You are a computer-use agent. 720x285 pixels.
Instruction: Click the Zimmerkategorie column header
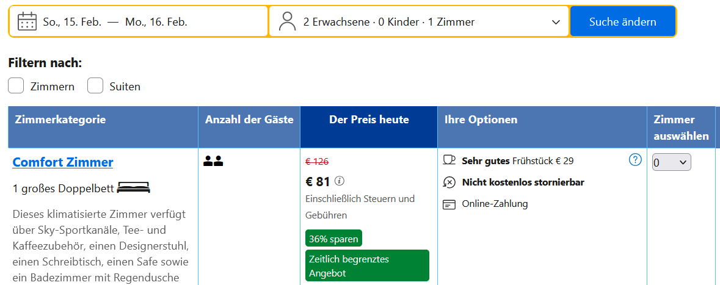[x=60, y=120]
